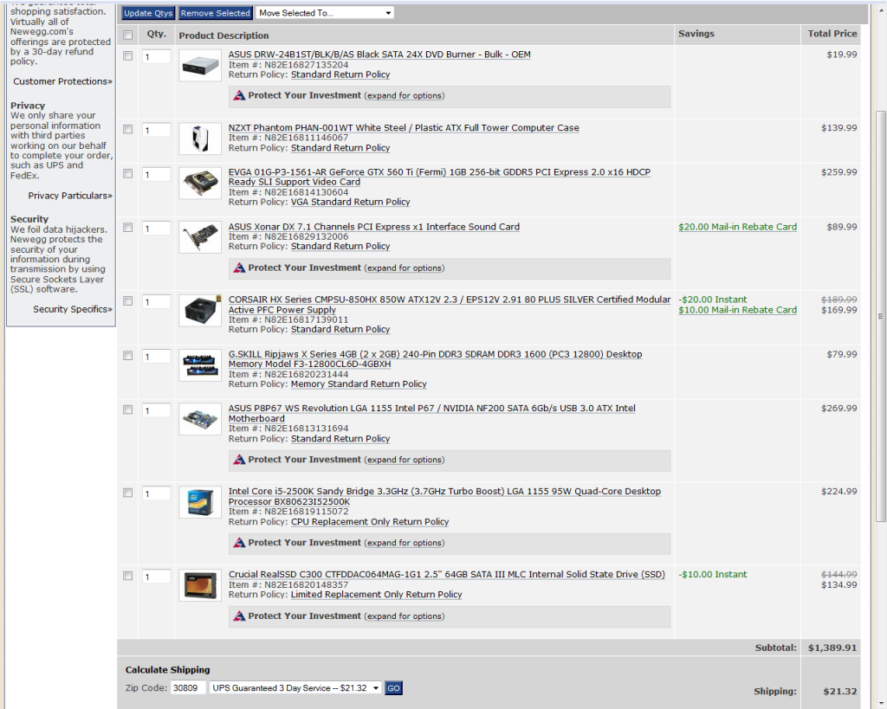This screenshot has width=887, height=709.
Task: Tick the G.SKILL Ripjaws memory checkbox
Action: point(128,356)
